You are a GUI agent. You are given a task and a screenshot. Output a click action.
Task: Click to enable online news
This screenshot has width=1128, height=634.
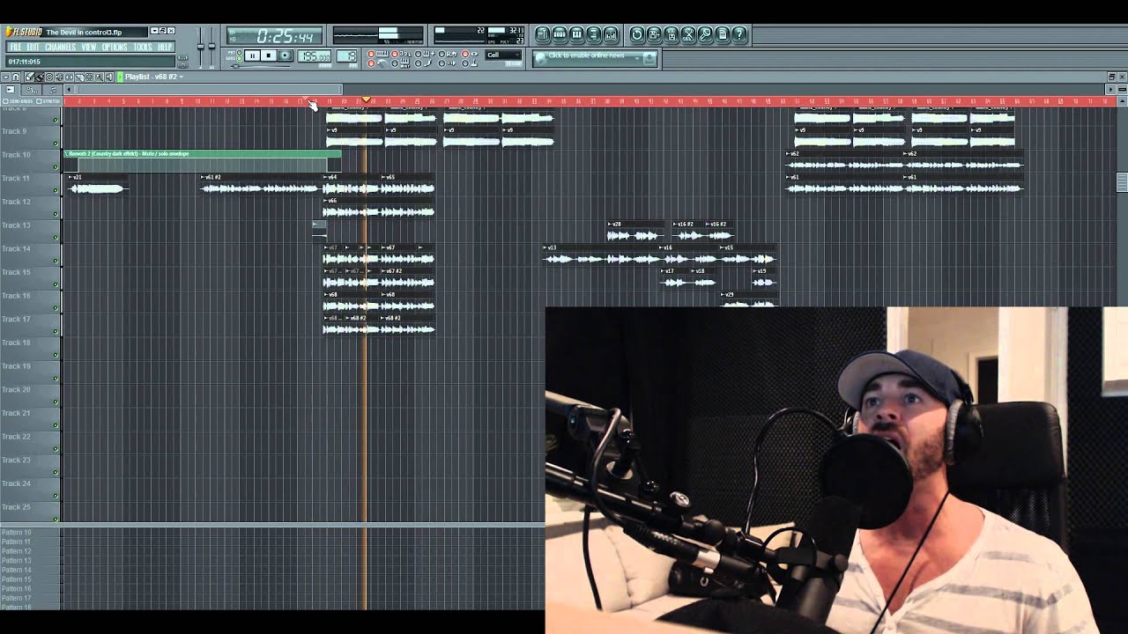pyautogui.click(x=586, y=55)
